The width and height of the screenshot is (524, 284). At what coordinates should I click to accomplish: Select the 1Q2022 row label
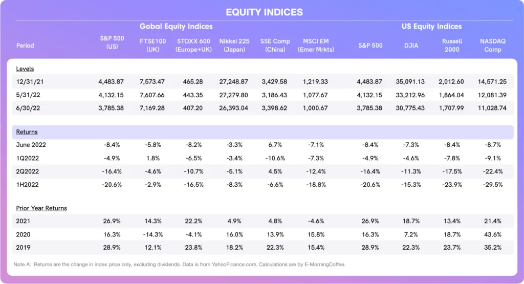pyautogui.click(x=28, y=158)
